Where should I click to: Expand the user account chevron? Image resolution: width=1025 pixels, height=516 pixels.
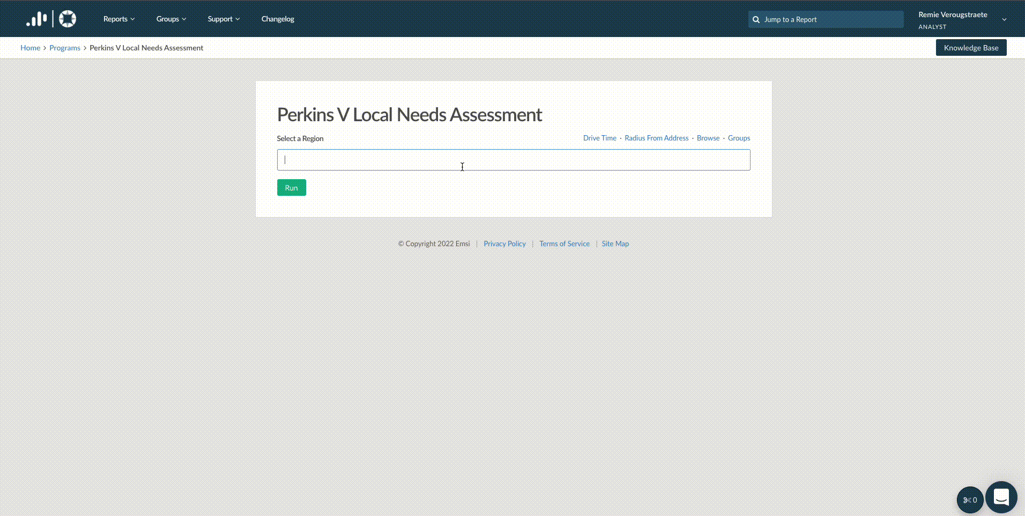pyautogui.click(x=1004, y=20)
